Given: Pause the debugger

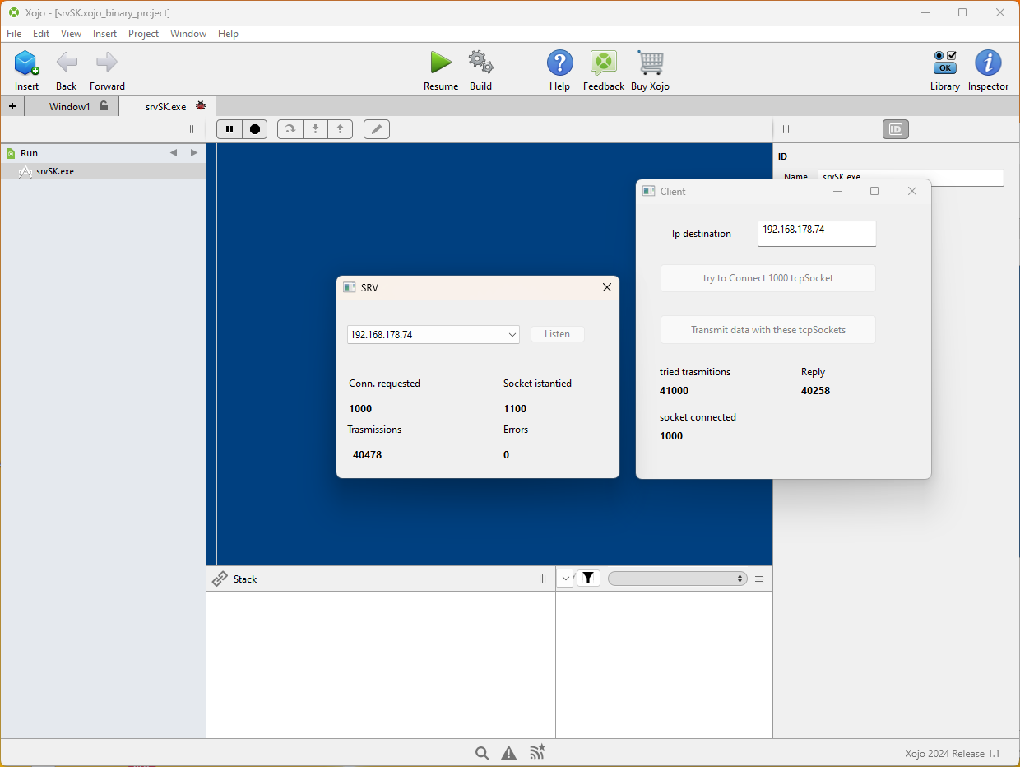Looking at the screenshot, I should coord(229,129).
